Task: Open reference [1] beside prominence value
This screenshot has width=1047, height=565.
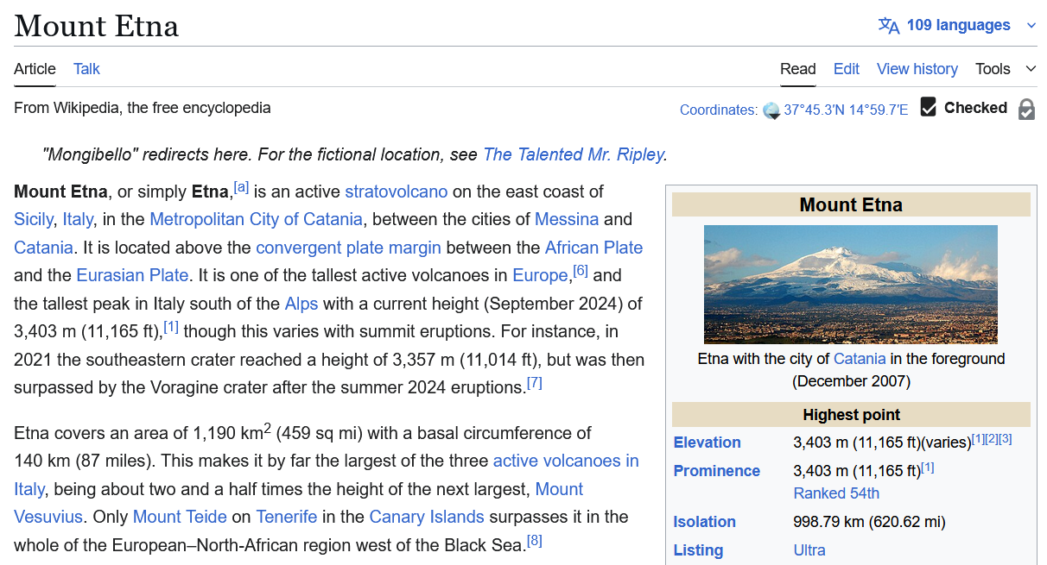Action: pos(928,468)
